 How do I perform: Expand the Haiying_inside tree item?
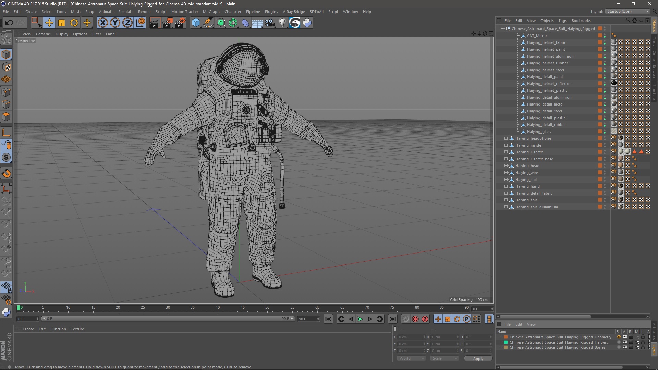click(x=506, y=145)
